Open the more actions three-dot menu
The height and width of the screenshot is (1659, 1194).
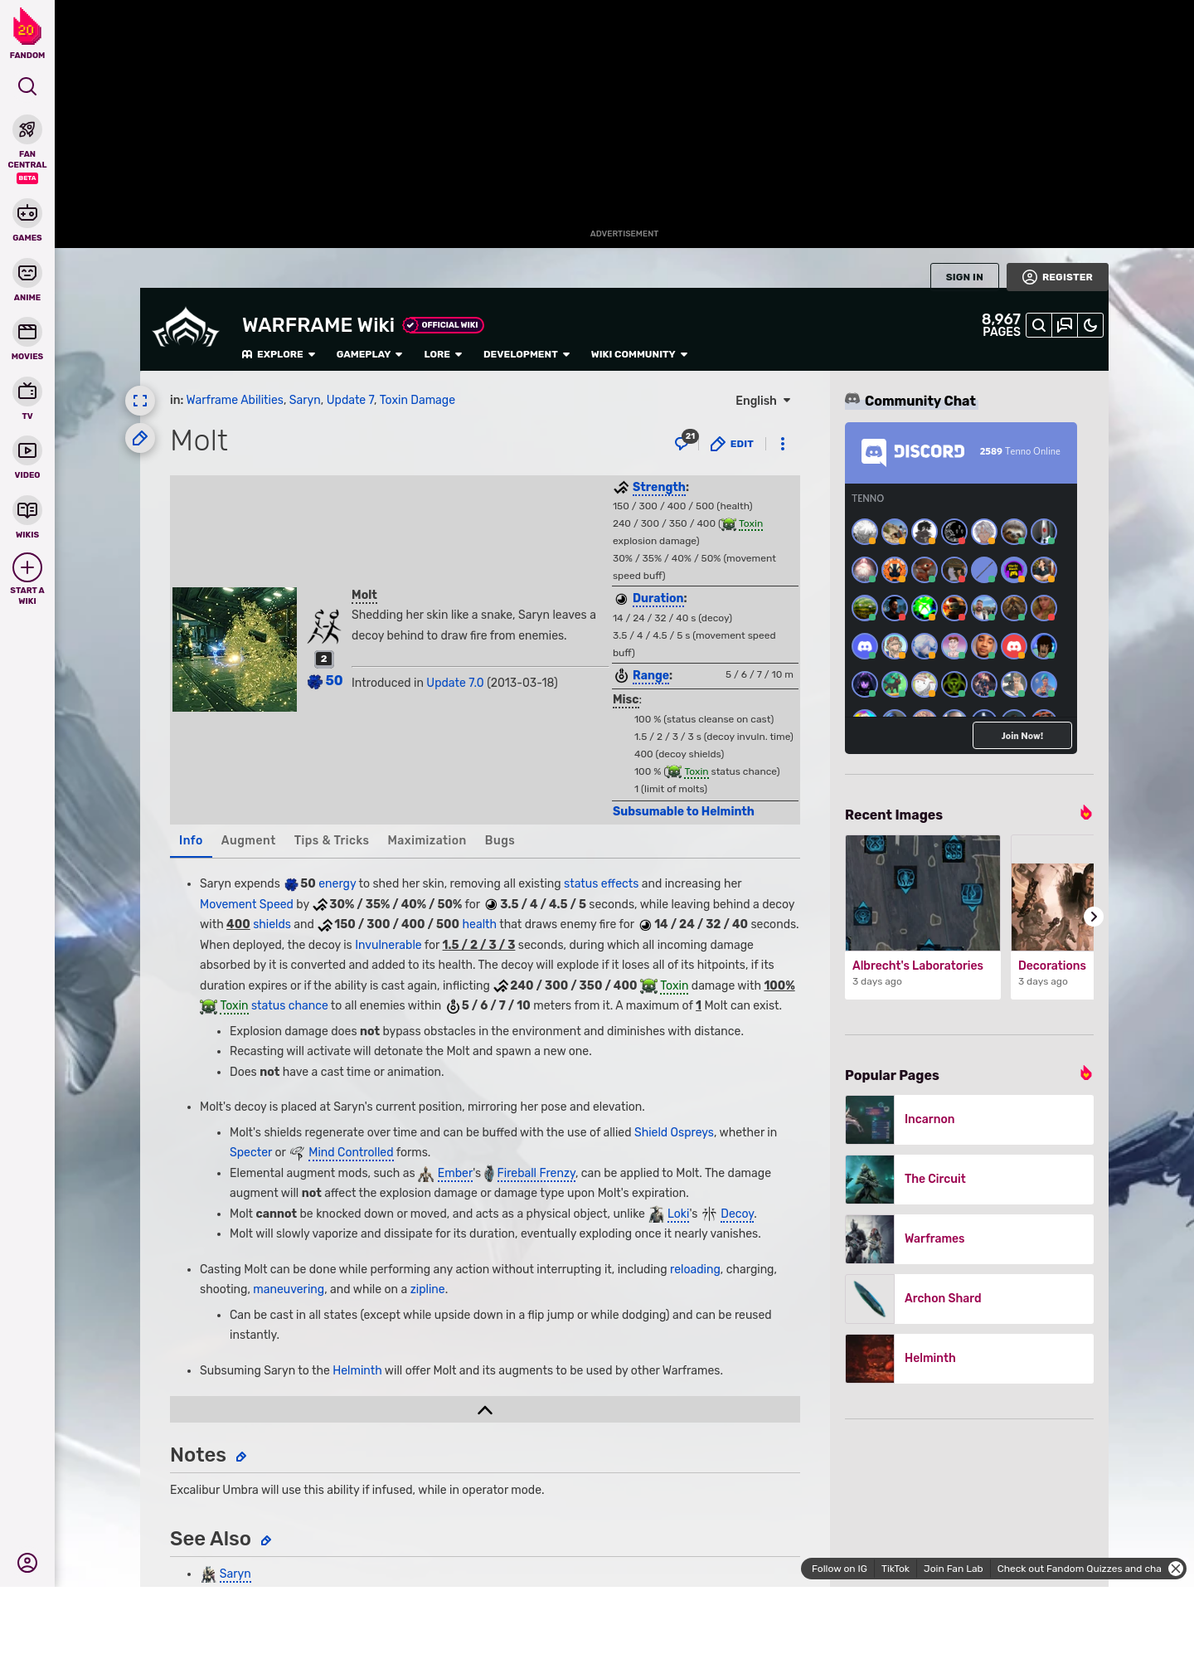[783, 444]
